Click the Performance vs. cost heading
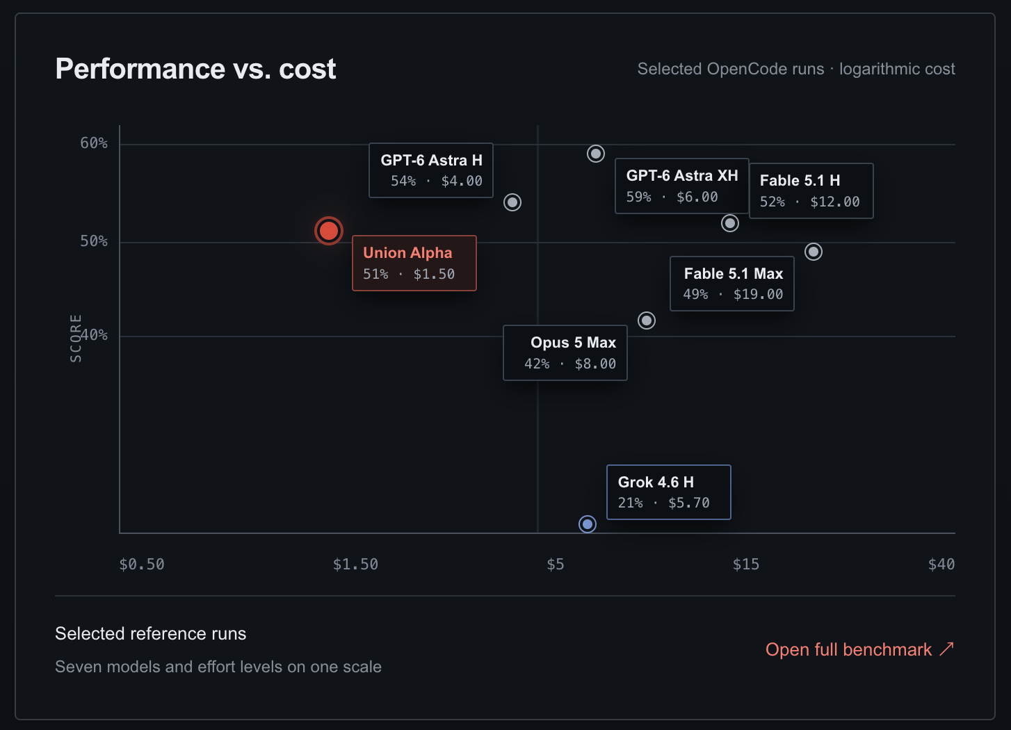 (195, 69)
